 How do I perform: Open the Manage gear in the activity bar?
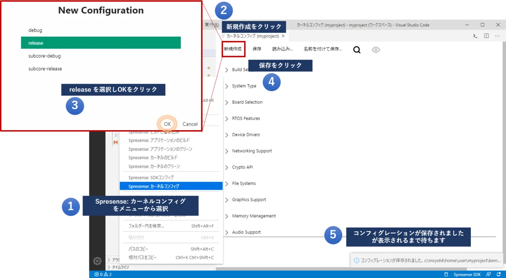coord(97,261)
